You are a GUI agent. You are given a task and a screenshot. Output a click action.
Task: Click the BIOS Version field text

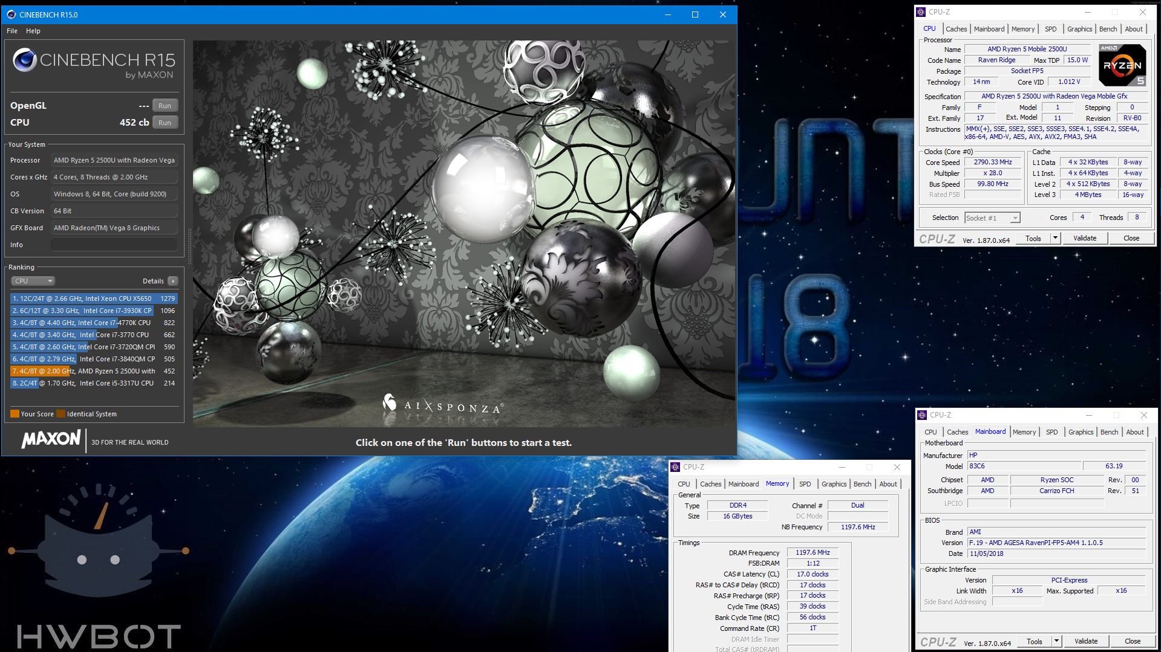(x=1056, y=543)
